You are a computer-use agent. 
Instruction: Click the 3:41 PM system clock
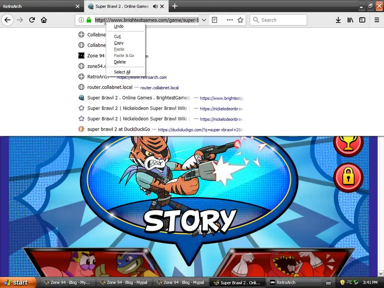coord(370,282)
